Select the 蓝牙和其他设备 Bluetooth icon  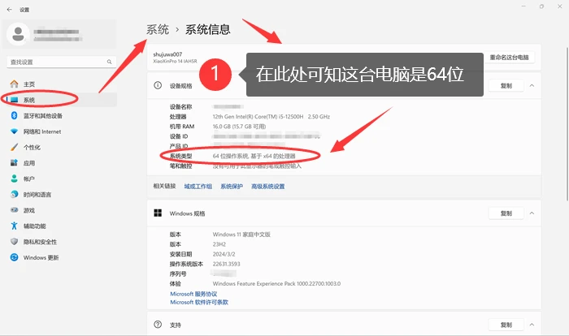click(14, 115)
